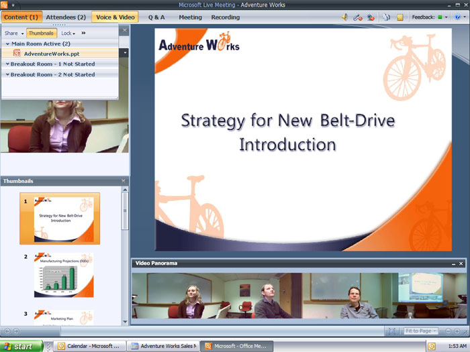Open the Voice & Video tab
Screen dimensions: 470x352
(x=115, y=17)
